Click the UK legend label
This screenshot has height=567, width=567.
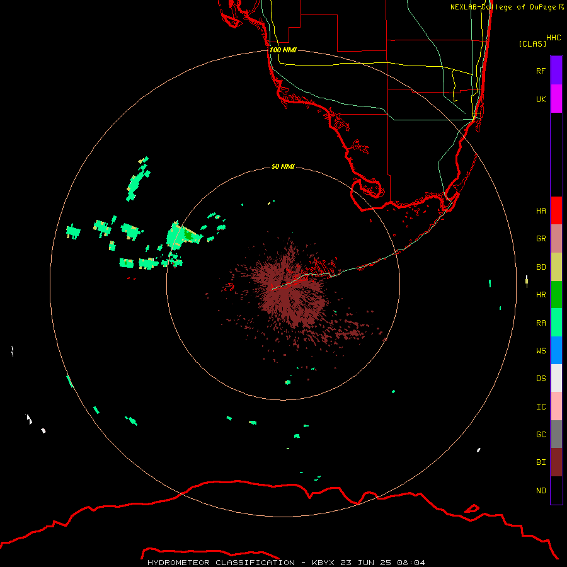pyautogui.click(x=541, y=99)
